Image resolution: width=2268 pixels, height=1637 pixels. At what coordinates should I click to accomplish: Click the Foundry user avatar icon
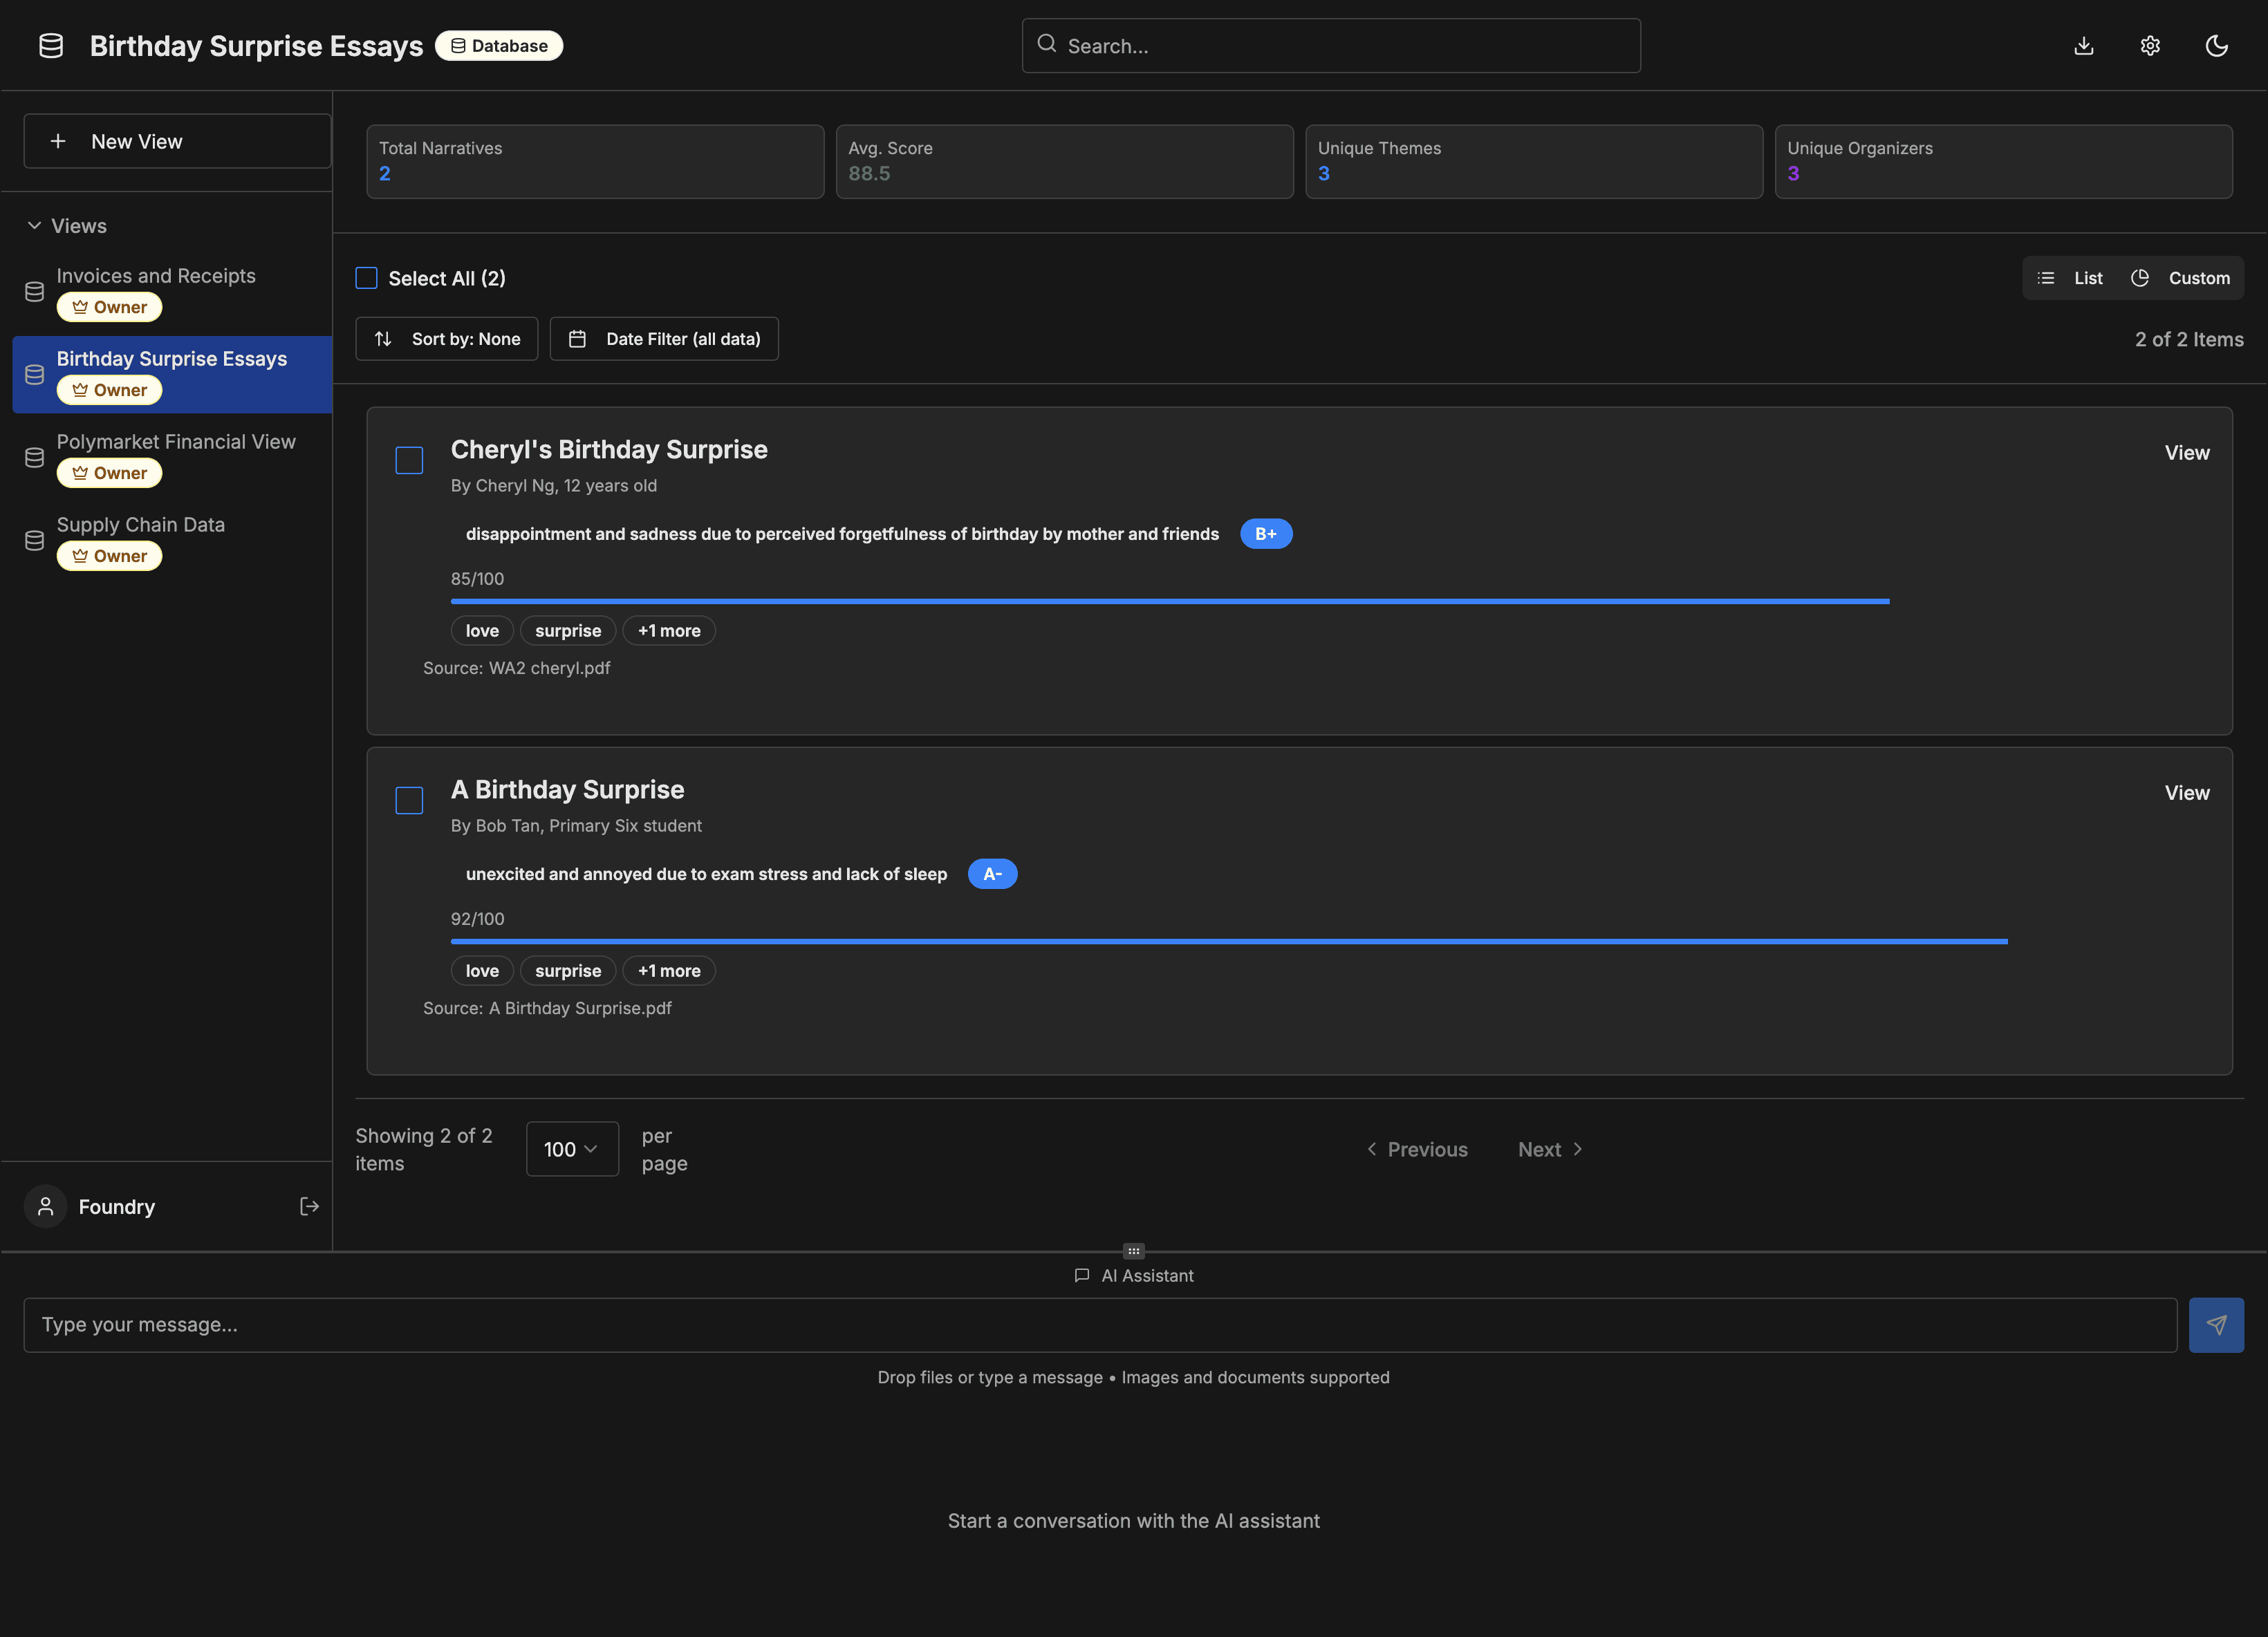(45, 1206)
